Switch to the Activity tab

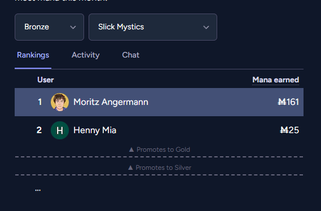tap(86, 55)
